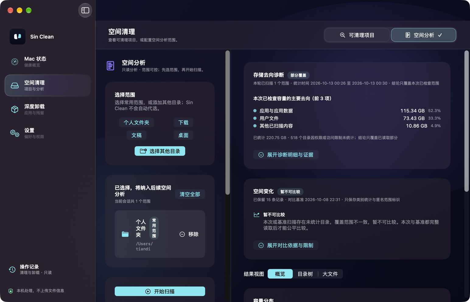The image size is (470, 302).
Task: Toggle 个人文件夹 scope chip
Action: click(136, 122)
